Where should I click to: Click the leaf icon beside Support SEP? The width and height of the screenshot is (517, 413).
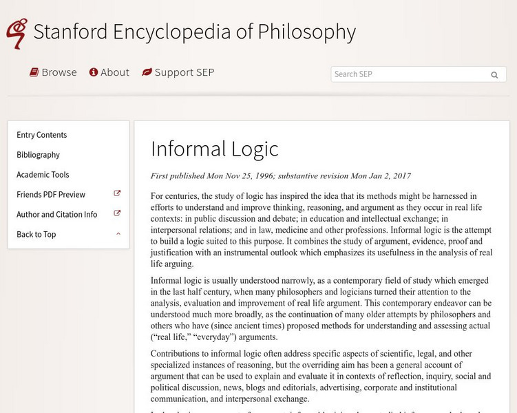(147, 72)
